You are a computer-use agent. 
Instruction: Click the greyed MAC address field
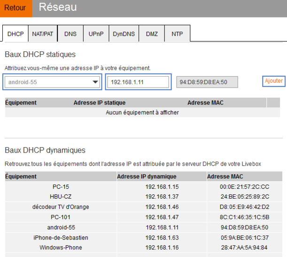point(207,82)
